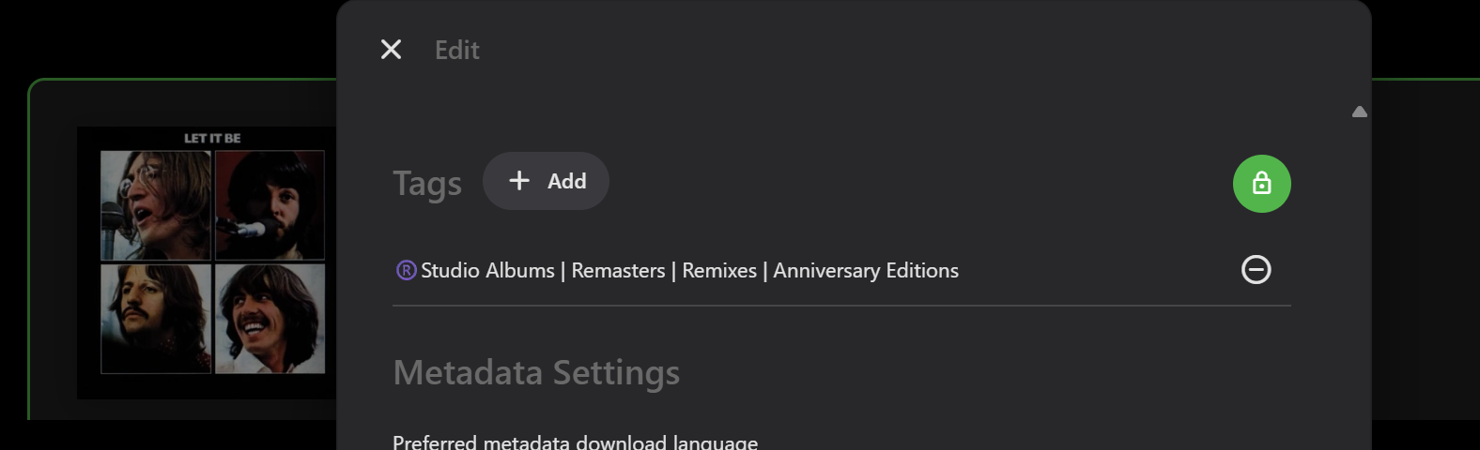Remove the Studio Albums tag entry
Screen dimensions: 1480x450
point(1256,270)
